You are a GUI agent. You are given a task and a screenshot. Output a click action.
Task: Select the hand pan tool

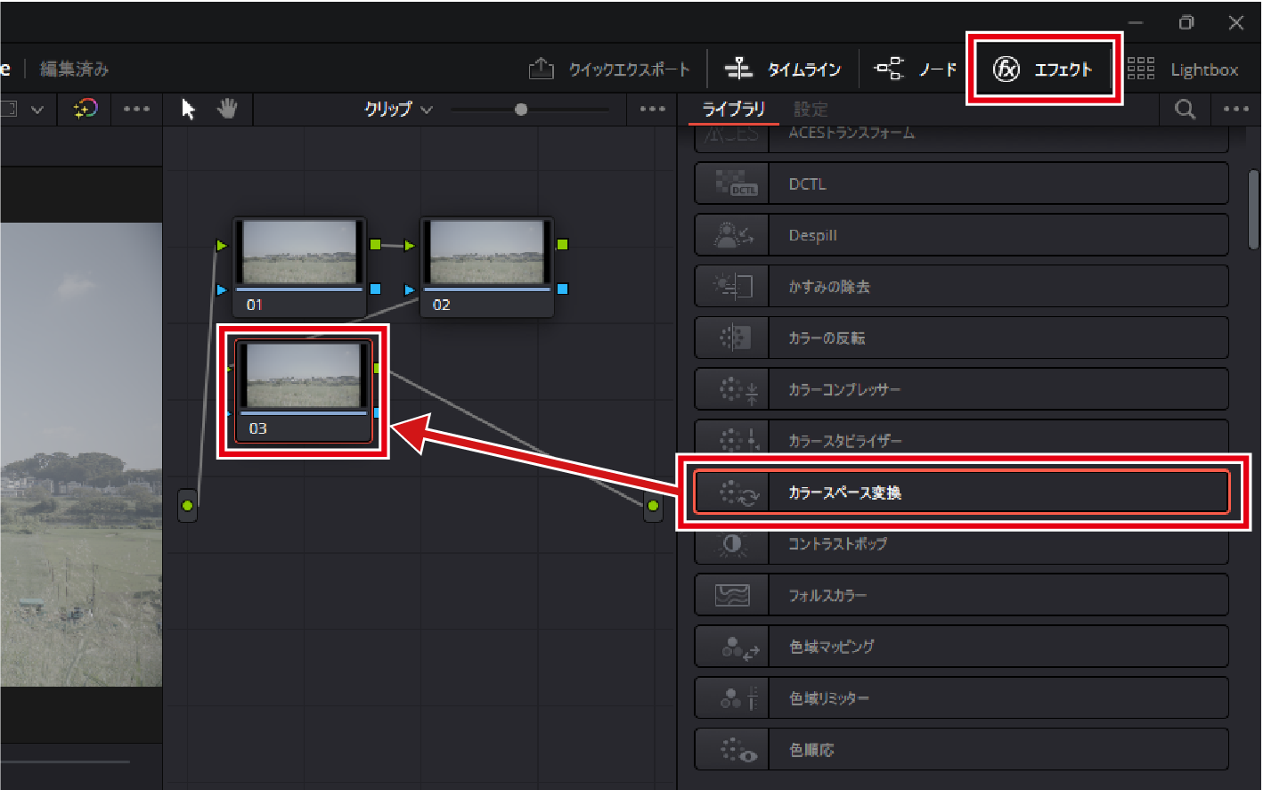[x=227, y=110]
